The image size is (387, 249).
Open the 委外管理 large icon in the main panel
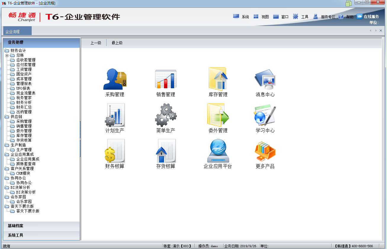pos(218,115)
